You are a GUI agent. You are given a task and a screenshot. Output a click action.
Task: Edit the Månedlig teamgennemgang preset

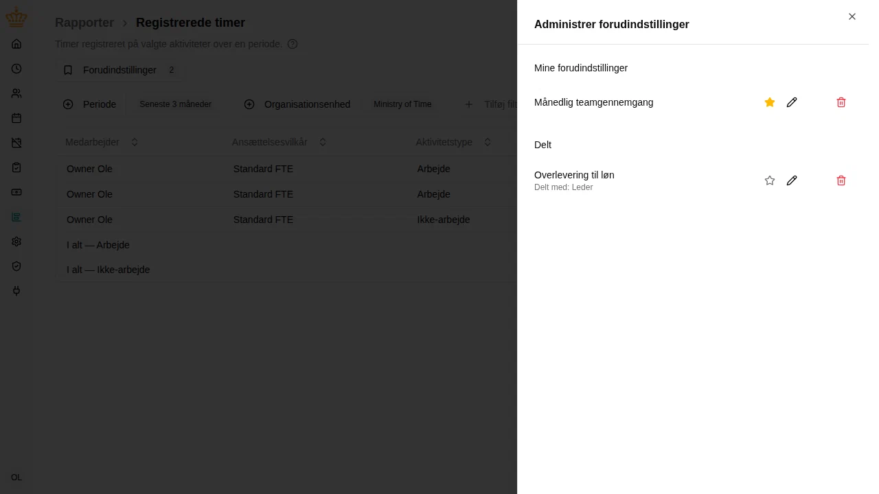pos(792,102)
